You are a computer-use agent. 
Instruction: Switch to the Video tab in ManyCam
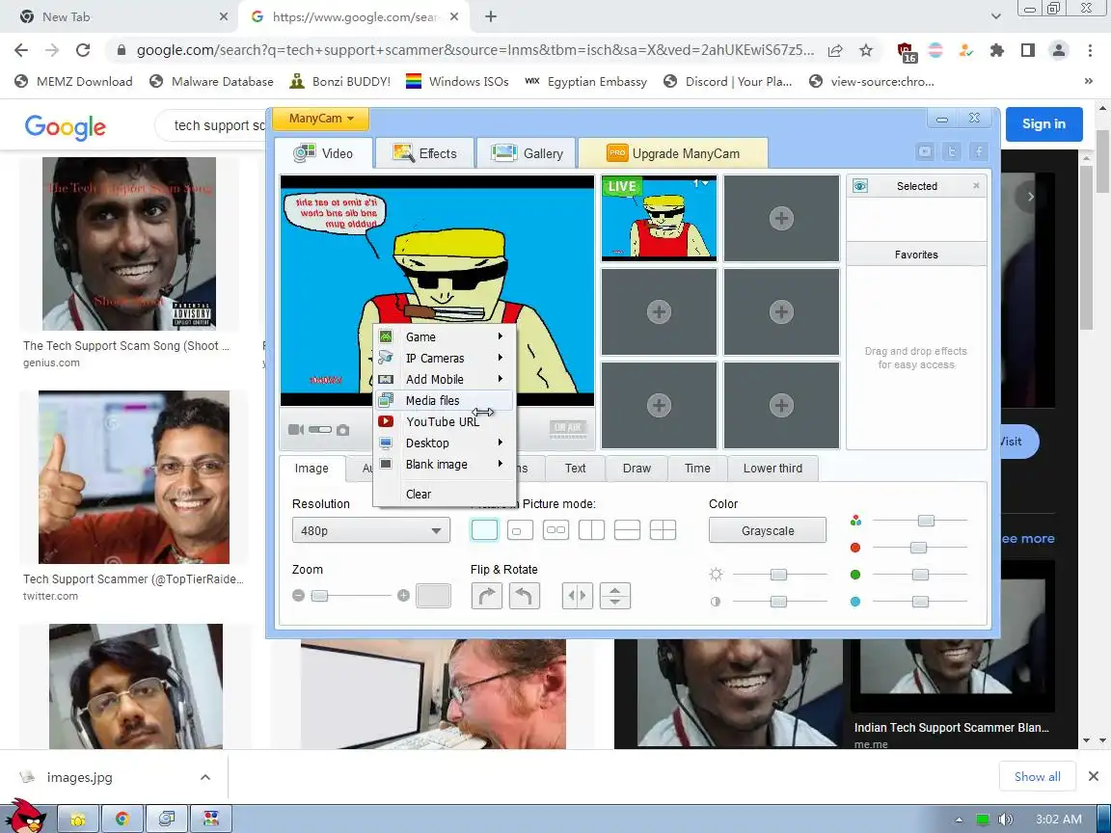tap(324, 153)
